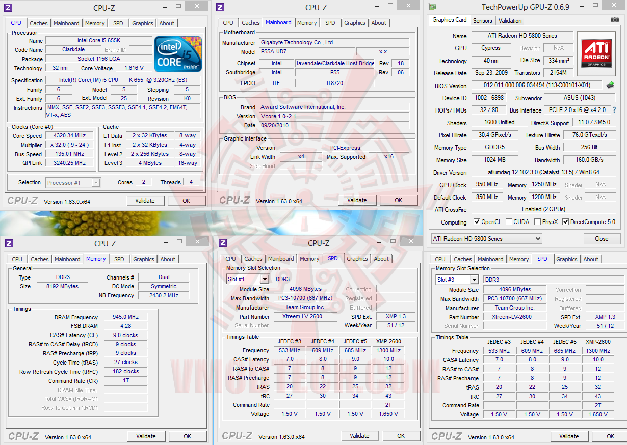Viewport: 627px width, 445px height.
Task: Toggle the PhysX checkbox in GPU-Z
Action: coord(537,222)
